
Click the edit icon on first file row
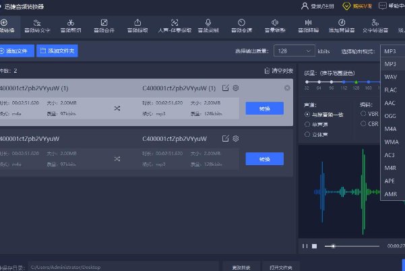225,88
